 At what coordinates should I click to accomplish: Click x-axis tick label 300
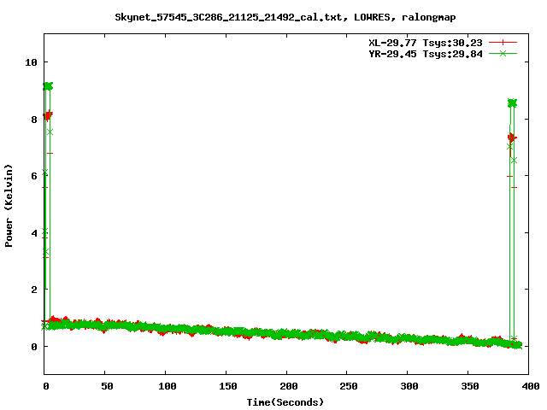[409, 386]
